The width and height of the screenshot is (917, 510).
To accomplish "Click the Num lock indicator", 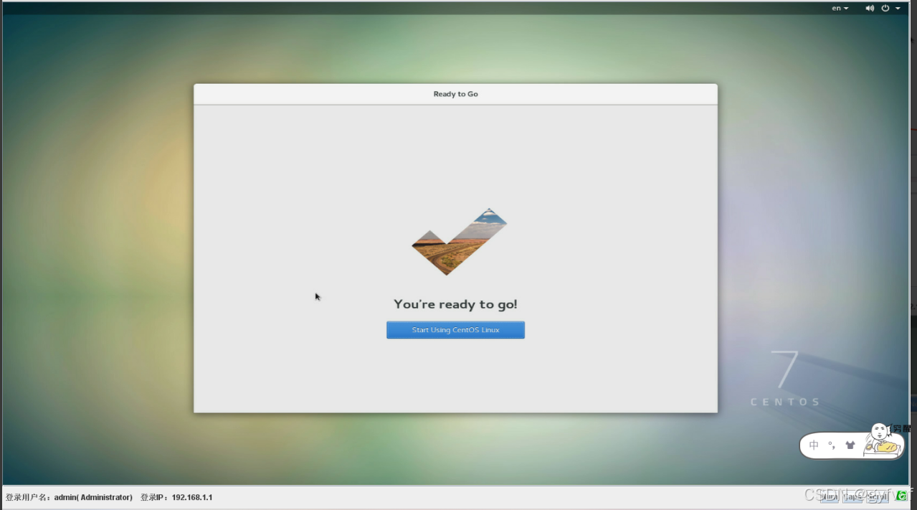I will 830,496.
